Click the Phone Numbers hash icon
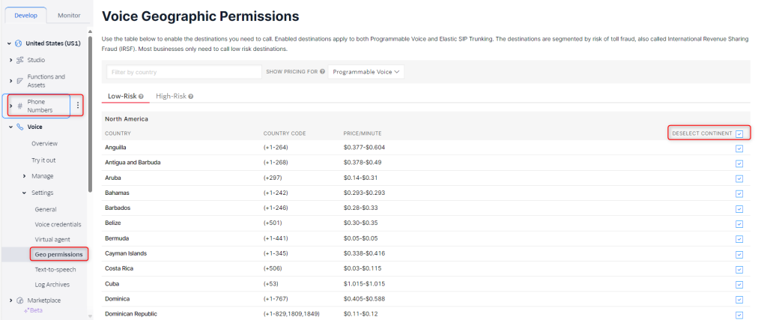The height and width of the screenshot is (320, 767). coord(20,106)
